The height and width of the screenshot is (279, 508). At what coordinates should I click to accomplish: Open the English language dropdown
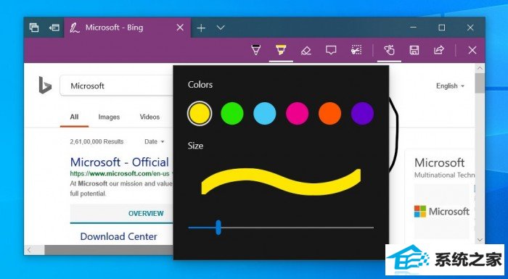point(450,86)
